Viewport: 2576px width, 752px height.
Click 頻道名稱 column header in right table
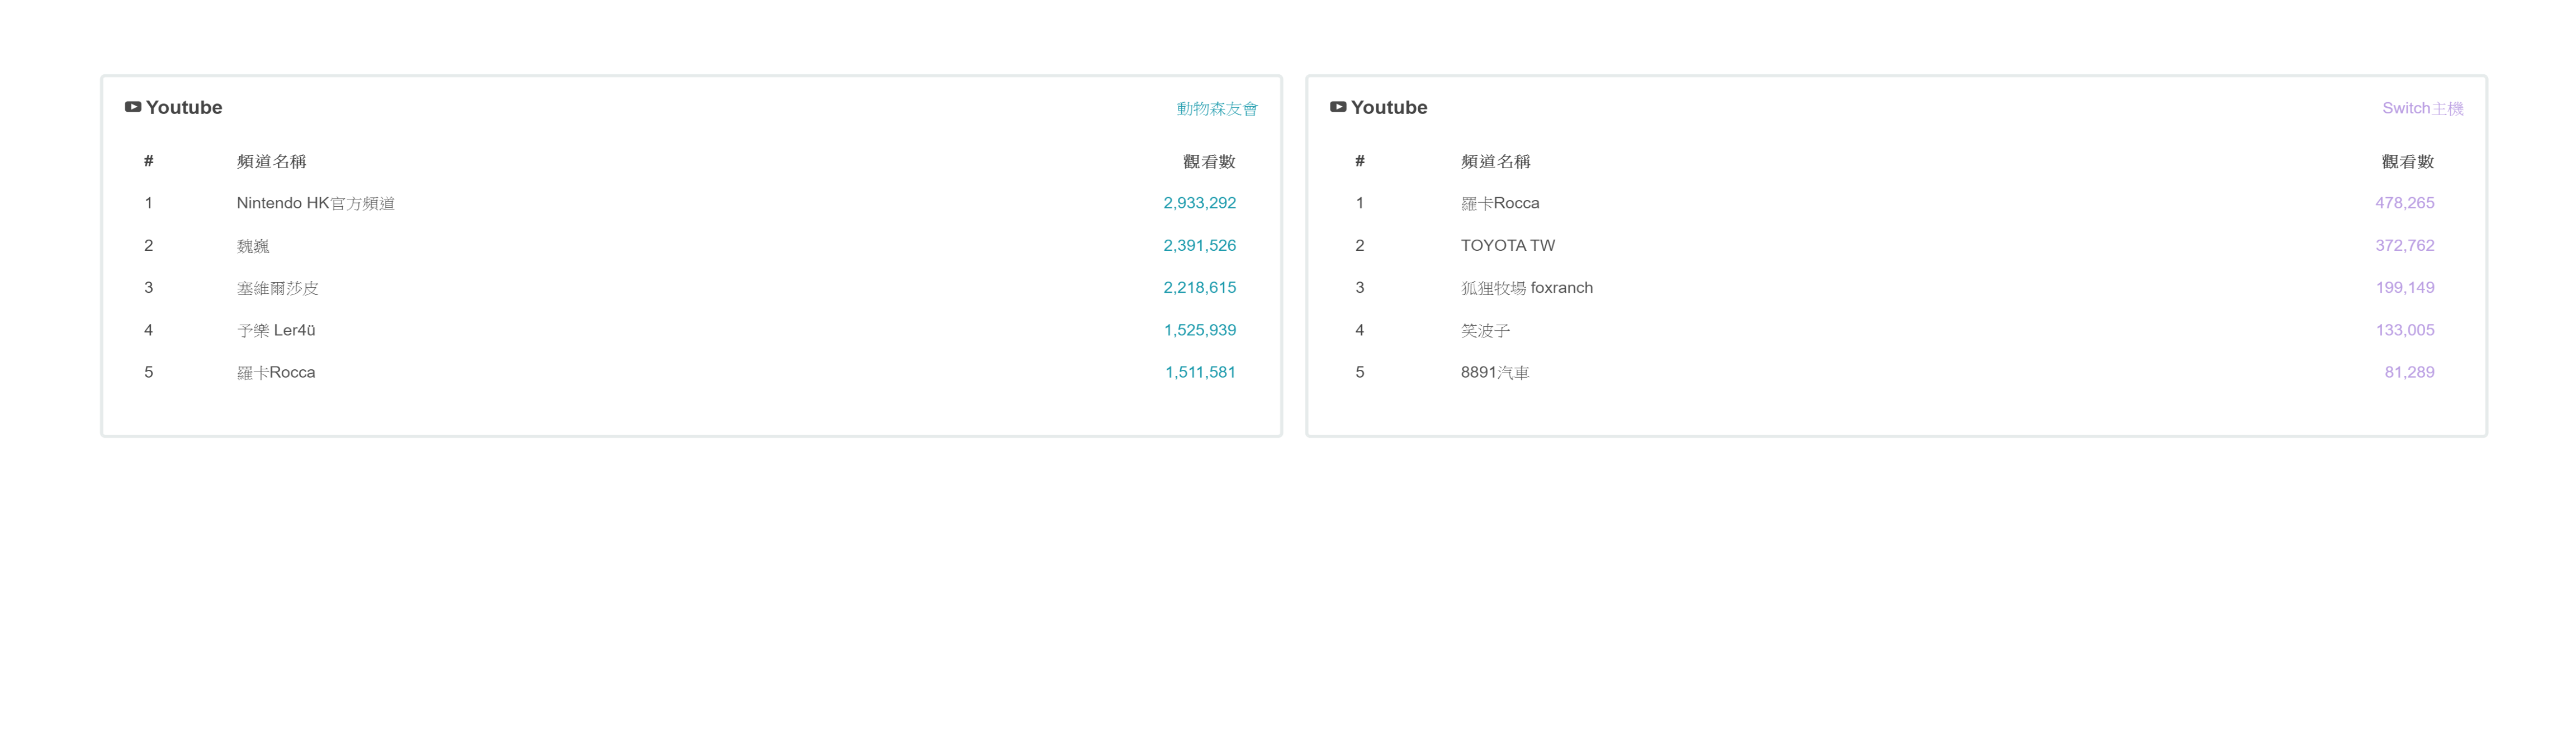[1495, 161]
